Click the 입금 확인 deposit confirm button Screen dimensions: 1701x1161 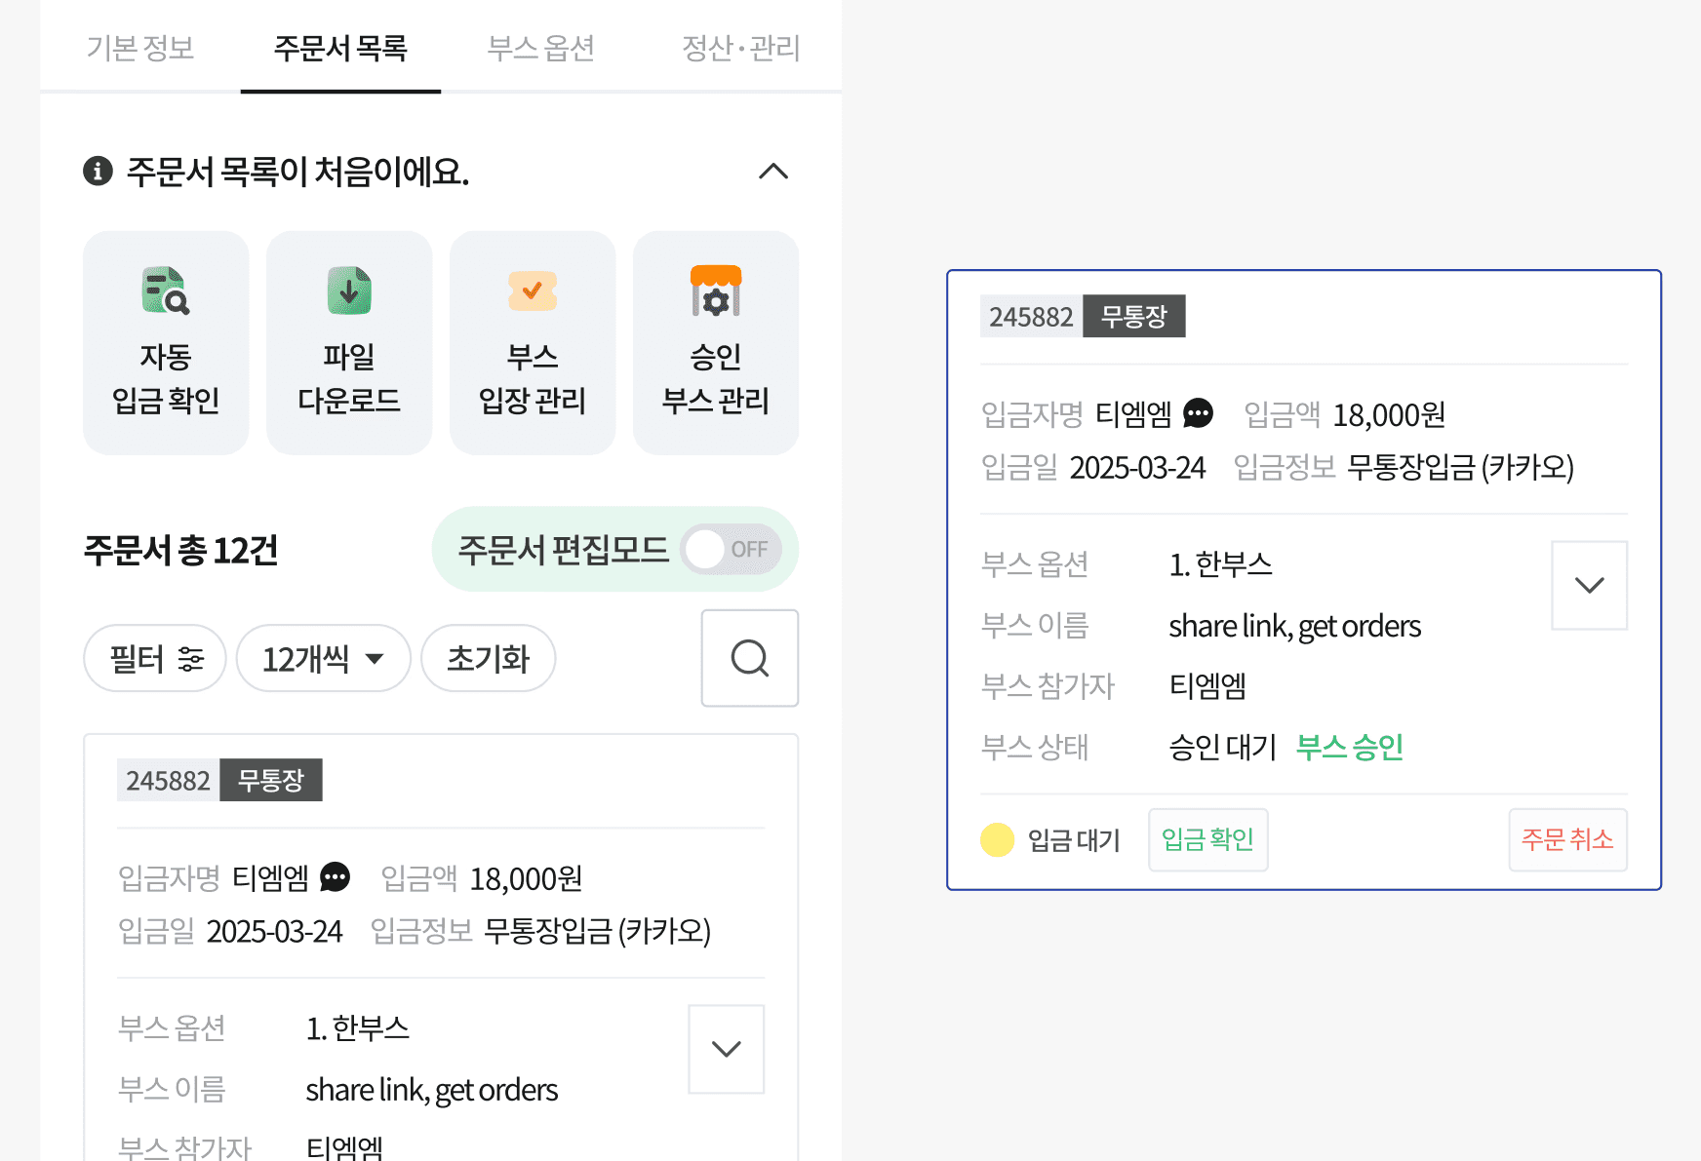coord(1207,839)
